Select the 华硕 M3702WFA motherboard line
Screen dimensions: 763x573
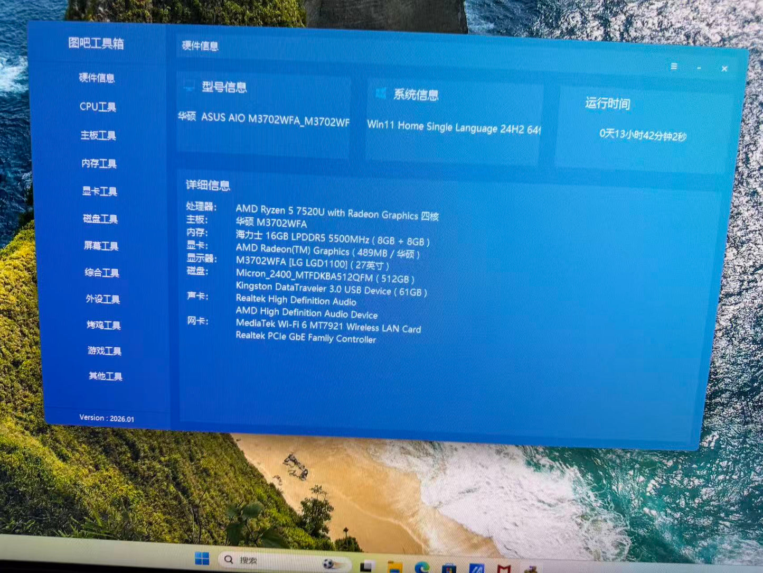click(271, 223)
